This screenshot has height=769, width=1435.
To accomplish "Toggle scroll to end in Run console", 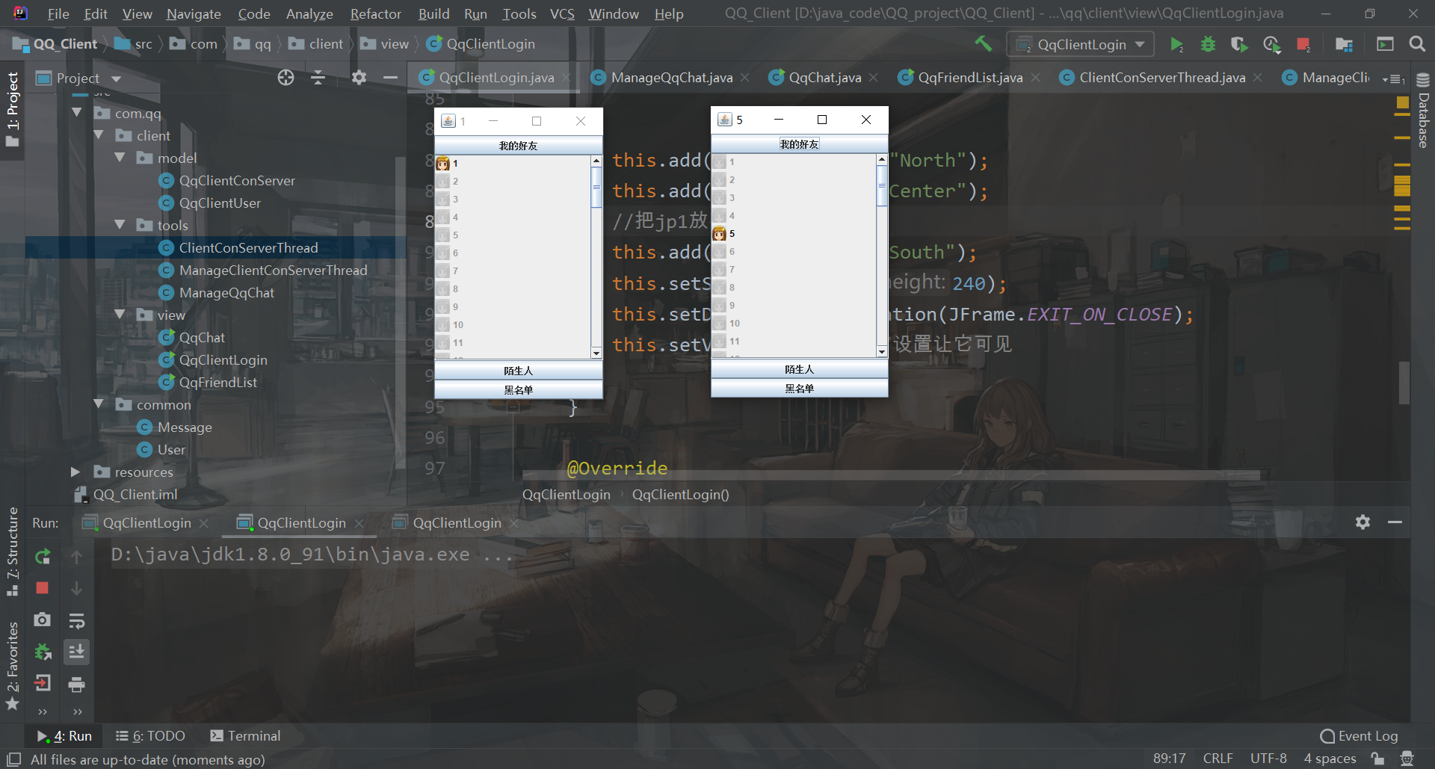I will (x=76, y=652).
